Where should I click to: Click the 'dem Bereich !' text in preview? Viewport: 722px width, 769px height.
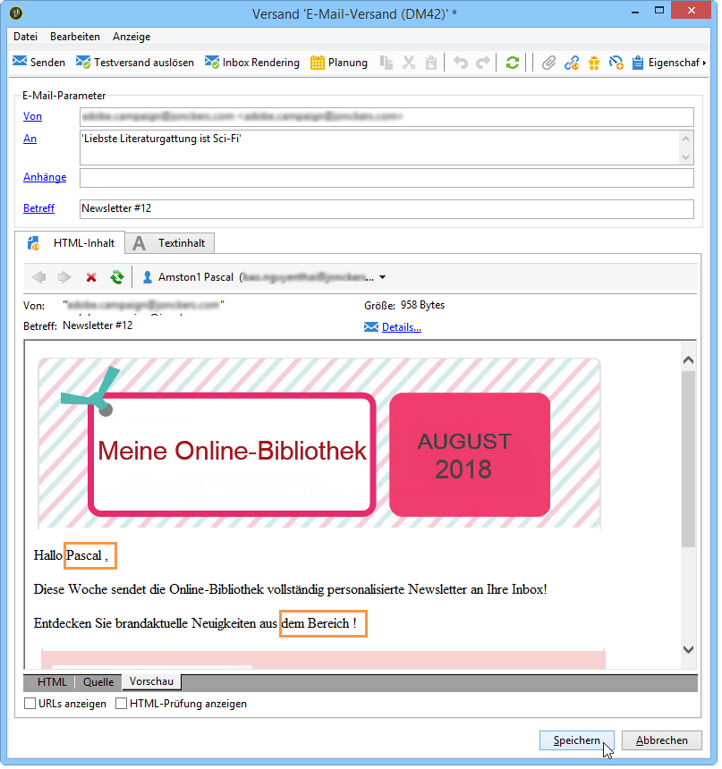[320, 625]
